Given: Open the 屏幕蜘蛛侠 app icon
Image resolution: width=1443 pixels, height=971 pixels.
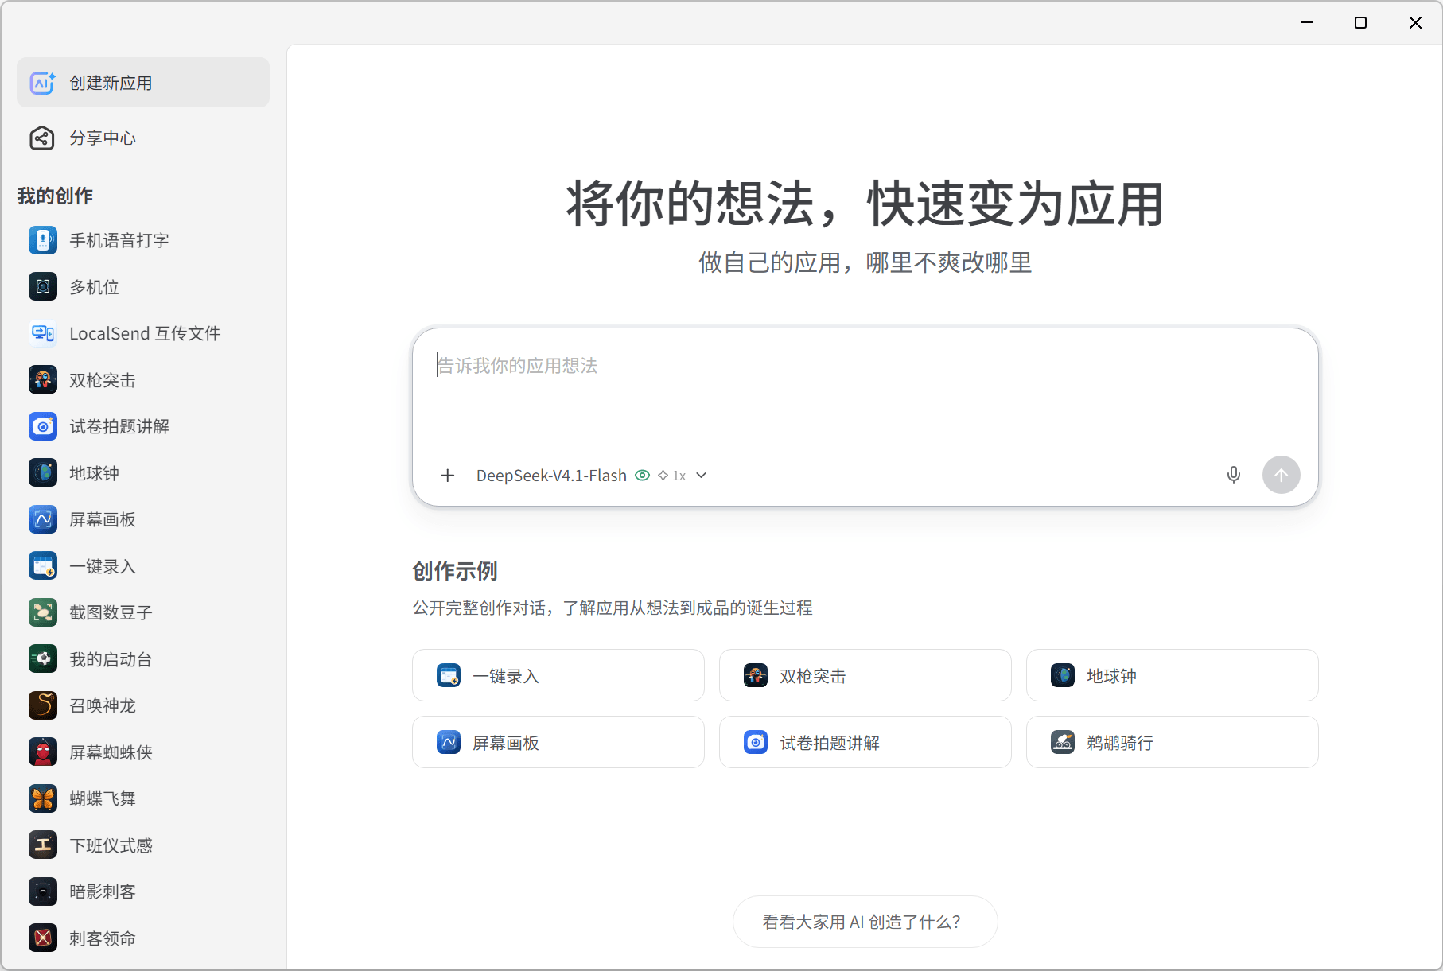Looking at the screenshot, I should [x=43, y=752].
